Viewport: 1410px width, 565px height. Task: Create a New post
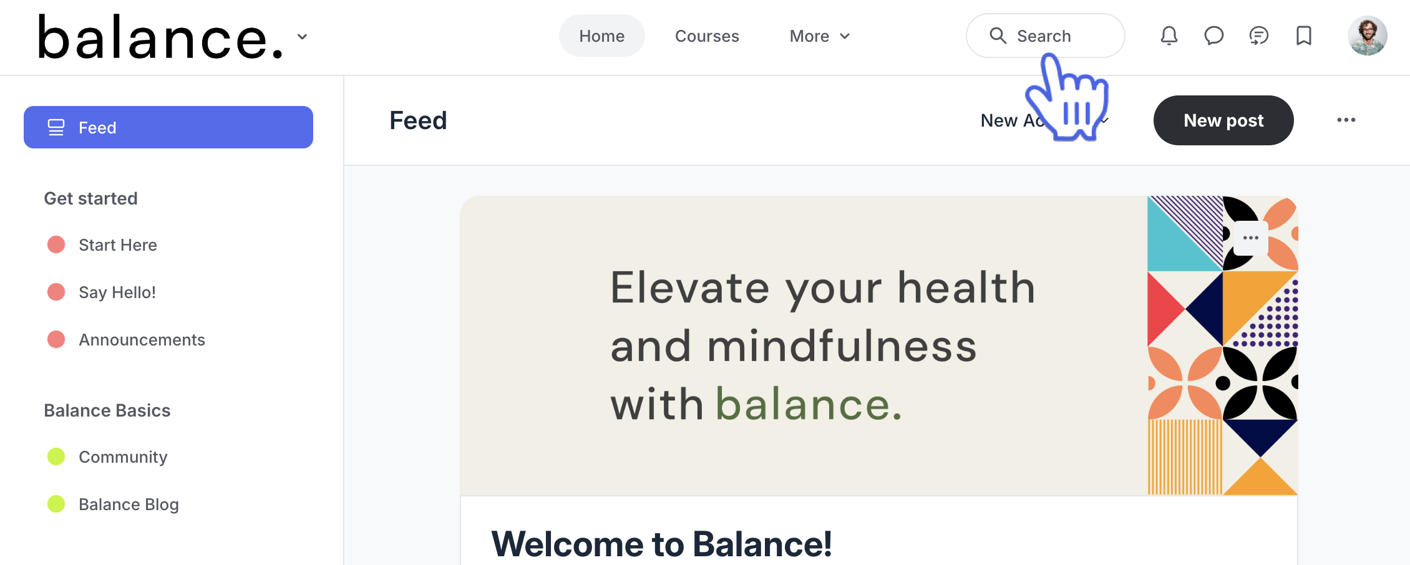(1223, 120)
